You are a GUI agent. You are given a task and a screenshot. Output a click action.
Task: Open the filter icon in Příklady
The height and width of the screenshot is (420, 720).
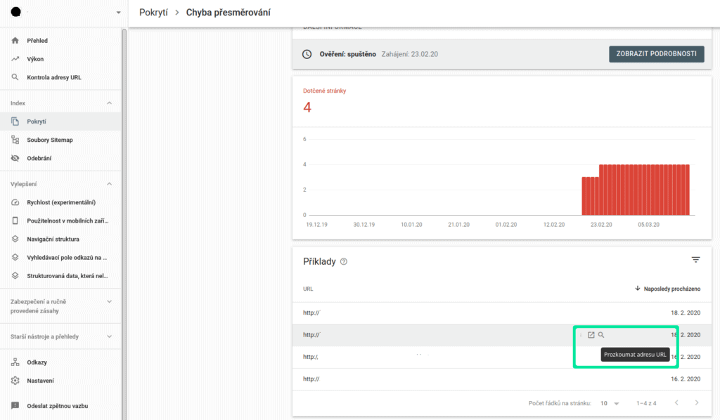(695, 260)
